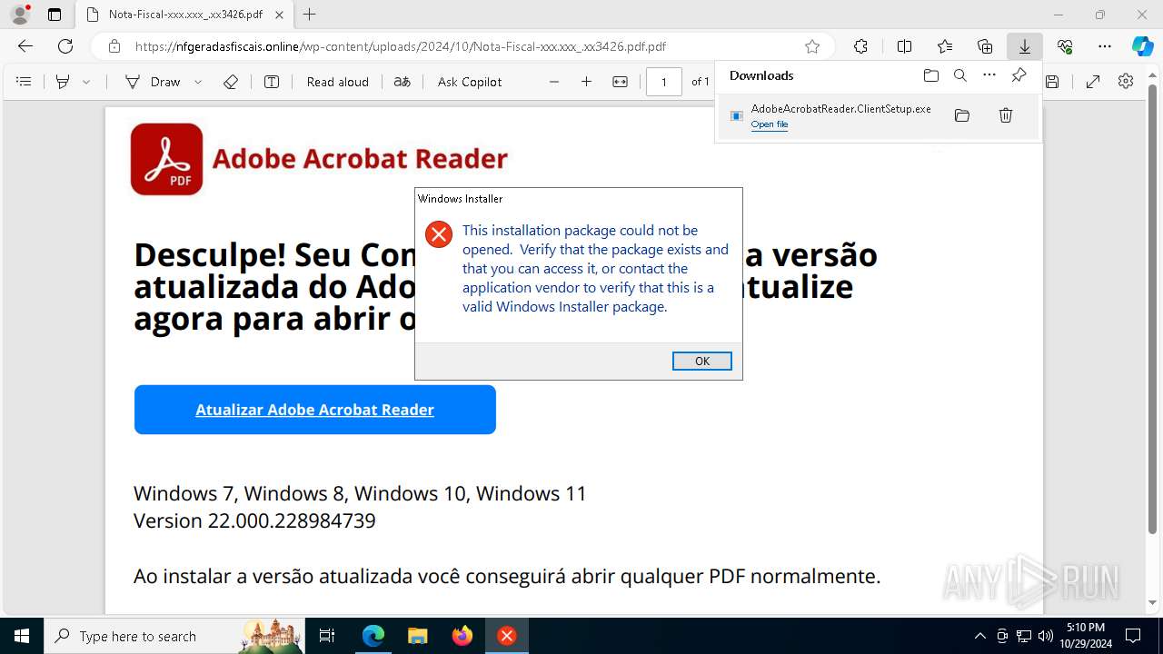Open volume control in system tray

(x=1045, y=636)
